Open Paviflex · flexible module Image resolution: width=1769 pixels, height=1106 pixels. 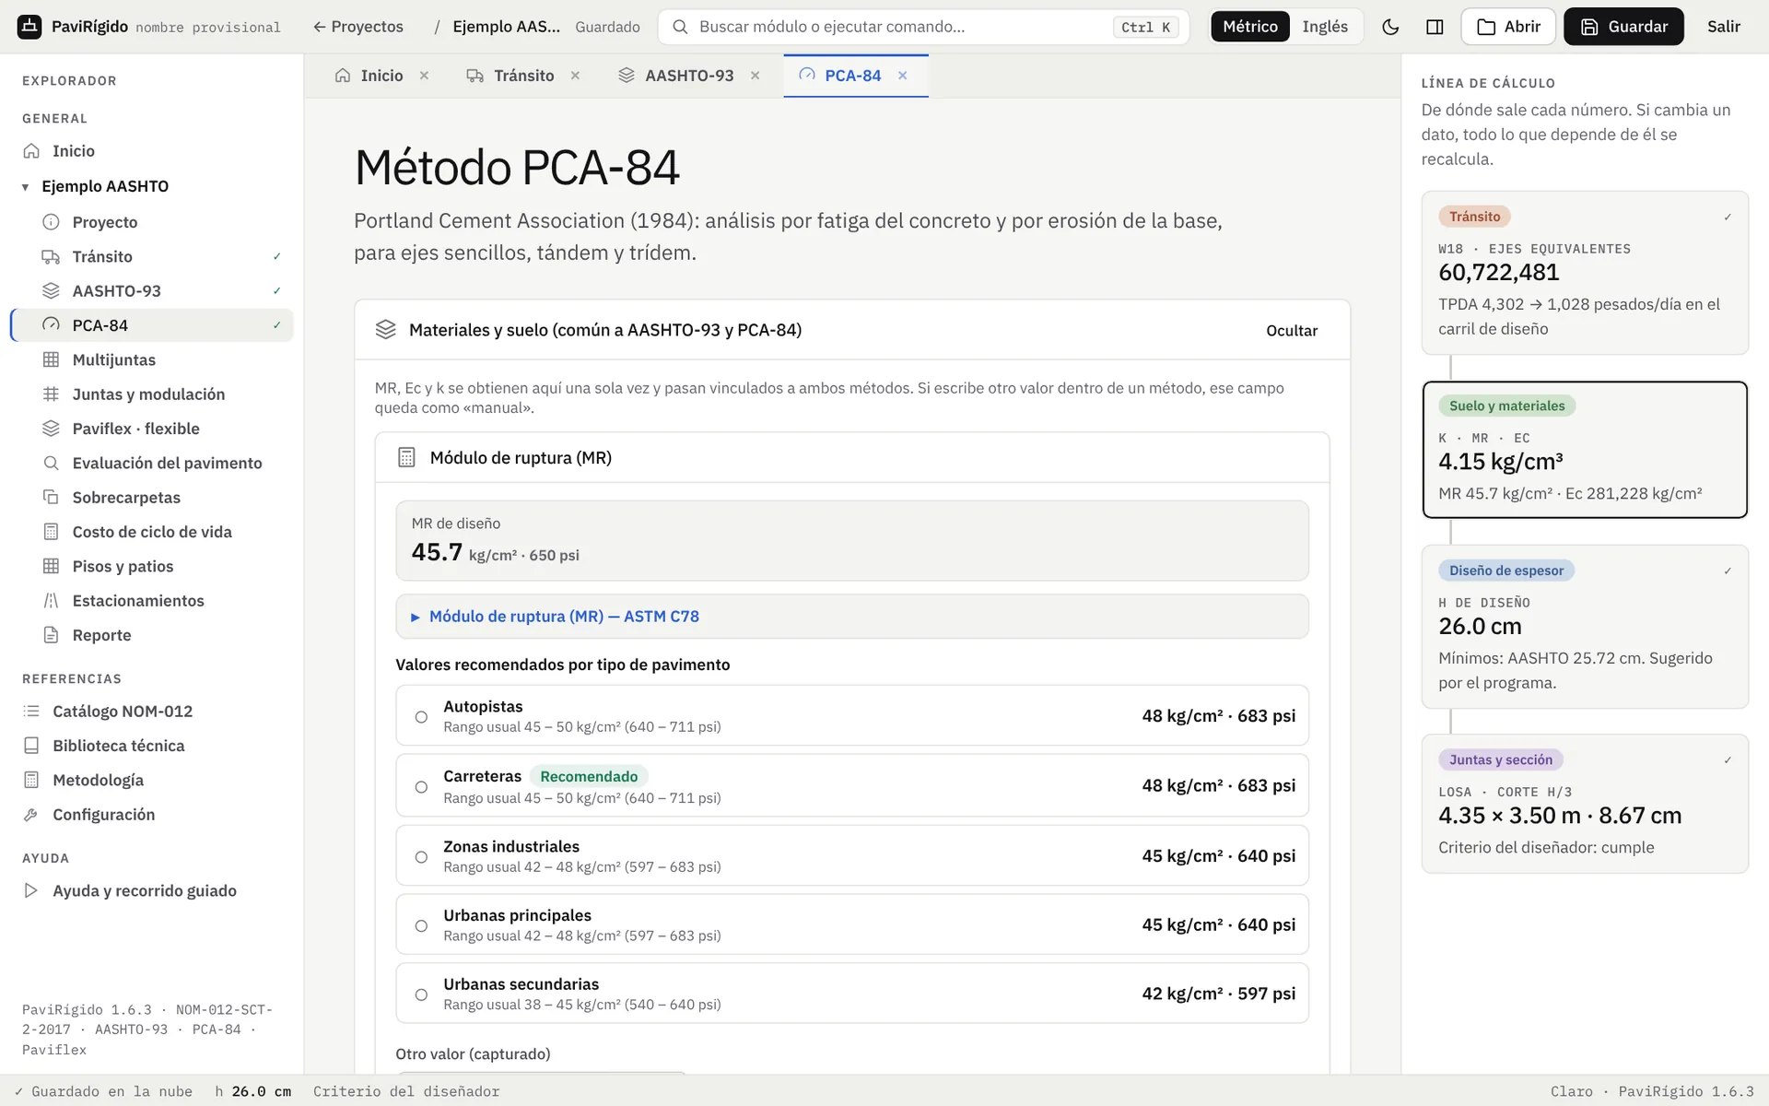tap(153, 429)
